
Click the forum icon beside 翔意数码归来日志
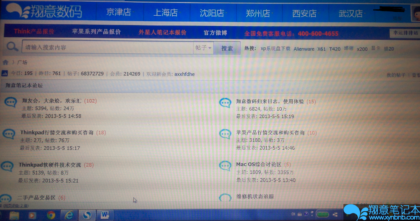225,103
